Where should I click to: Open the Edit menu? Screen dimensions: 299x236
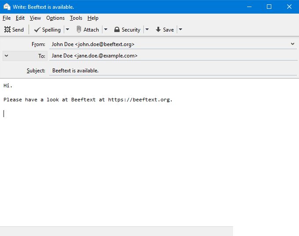pyautogui.click(x=20, y=18)
